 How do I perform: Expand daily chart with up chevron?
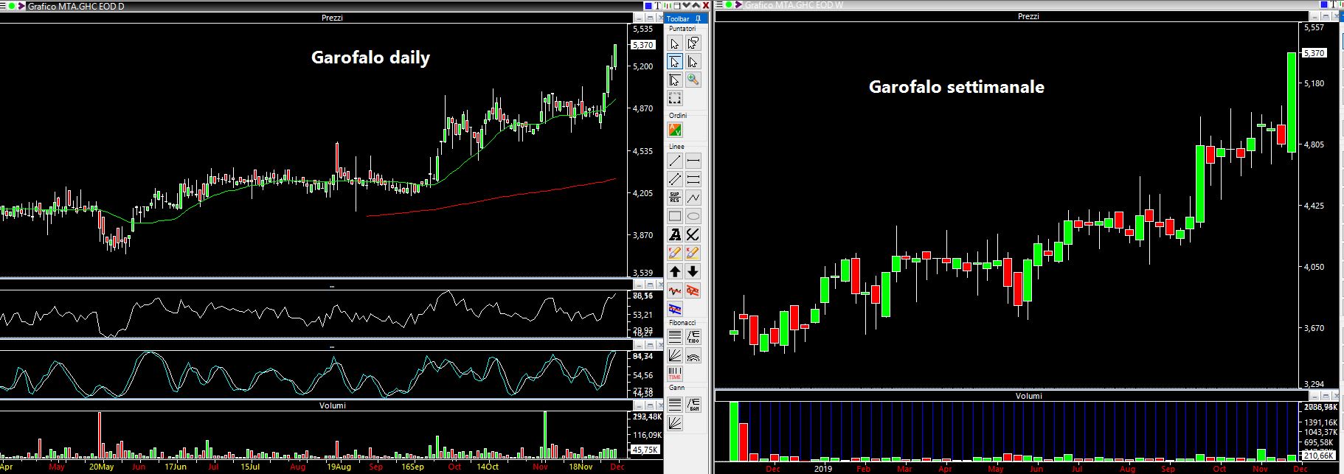pyautogui.click(x=696, y=5)
